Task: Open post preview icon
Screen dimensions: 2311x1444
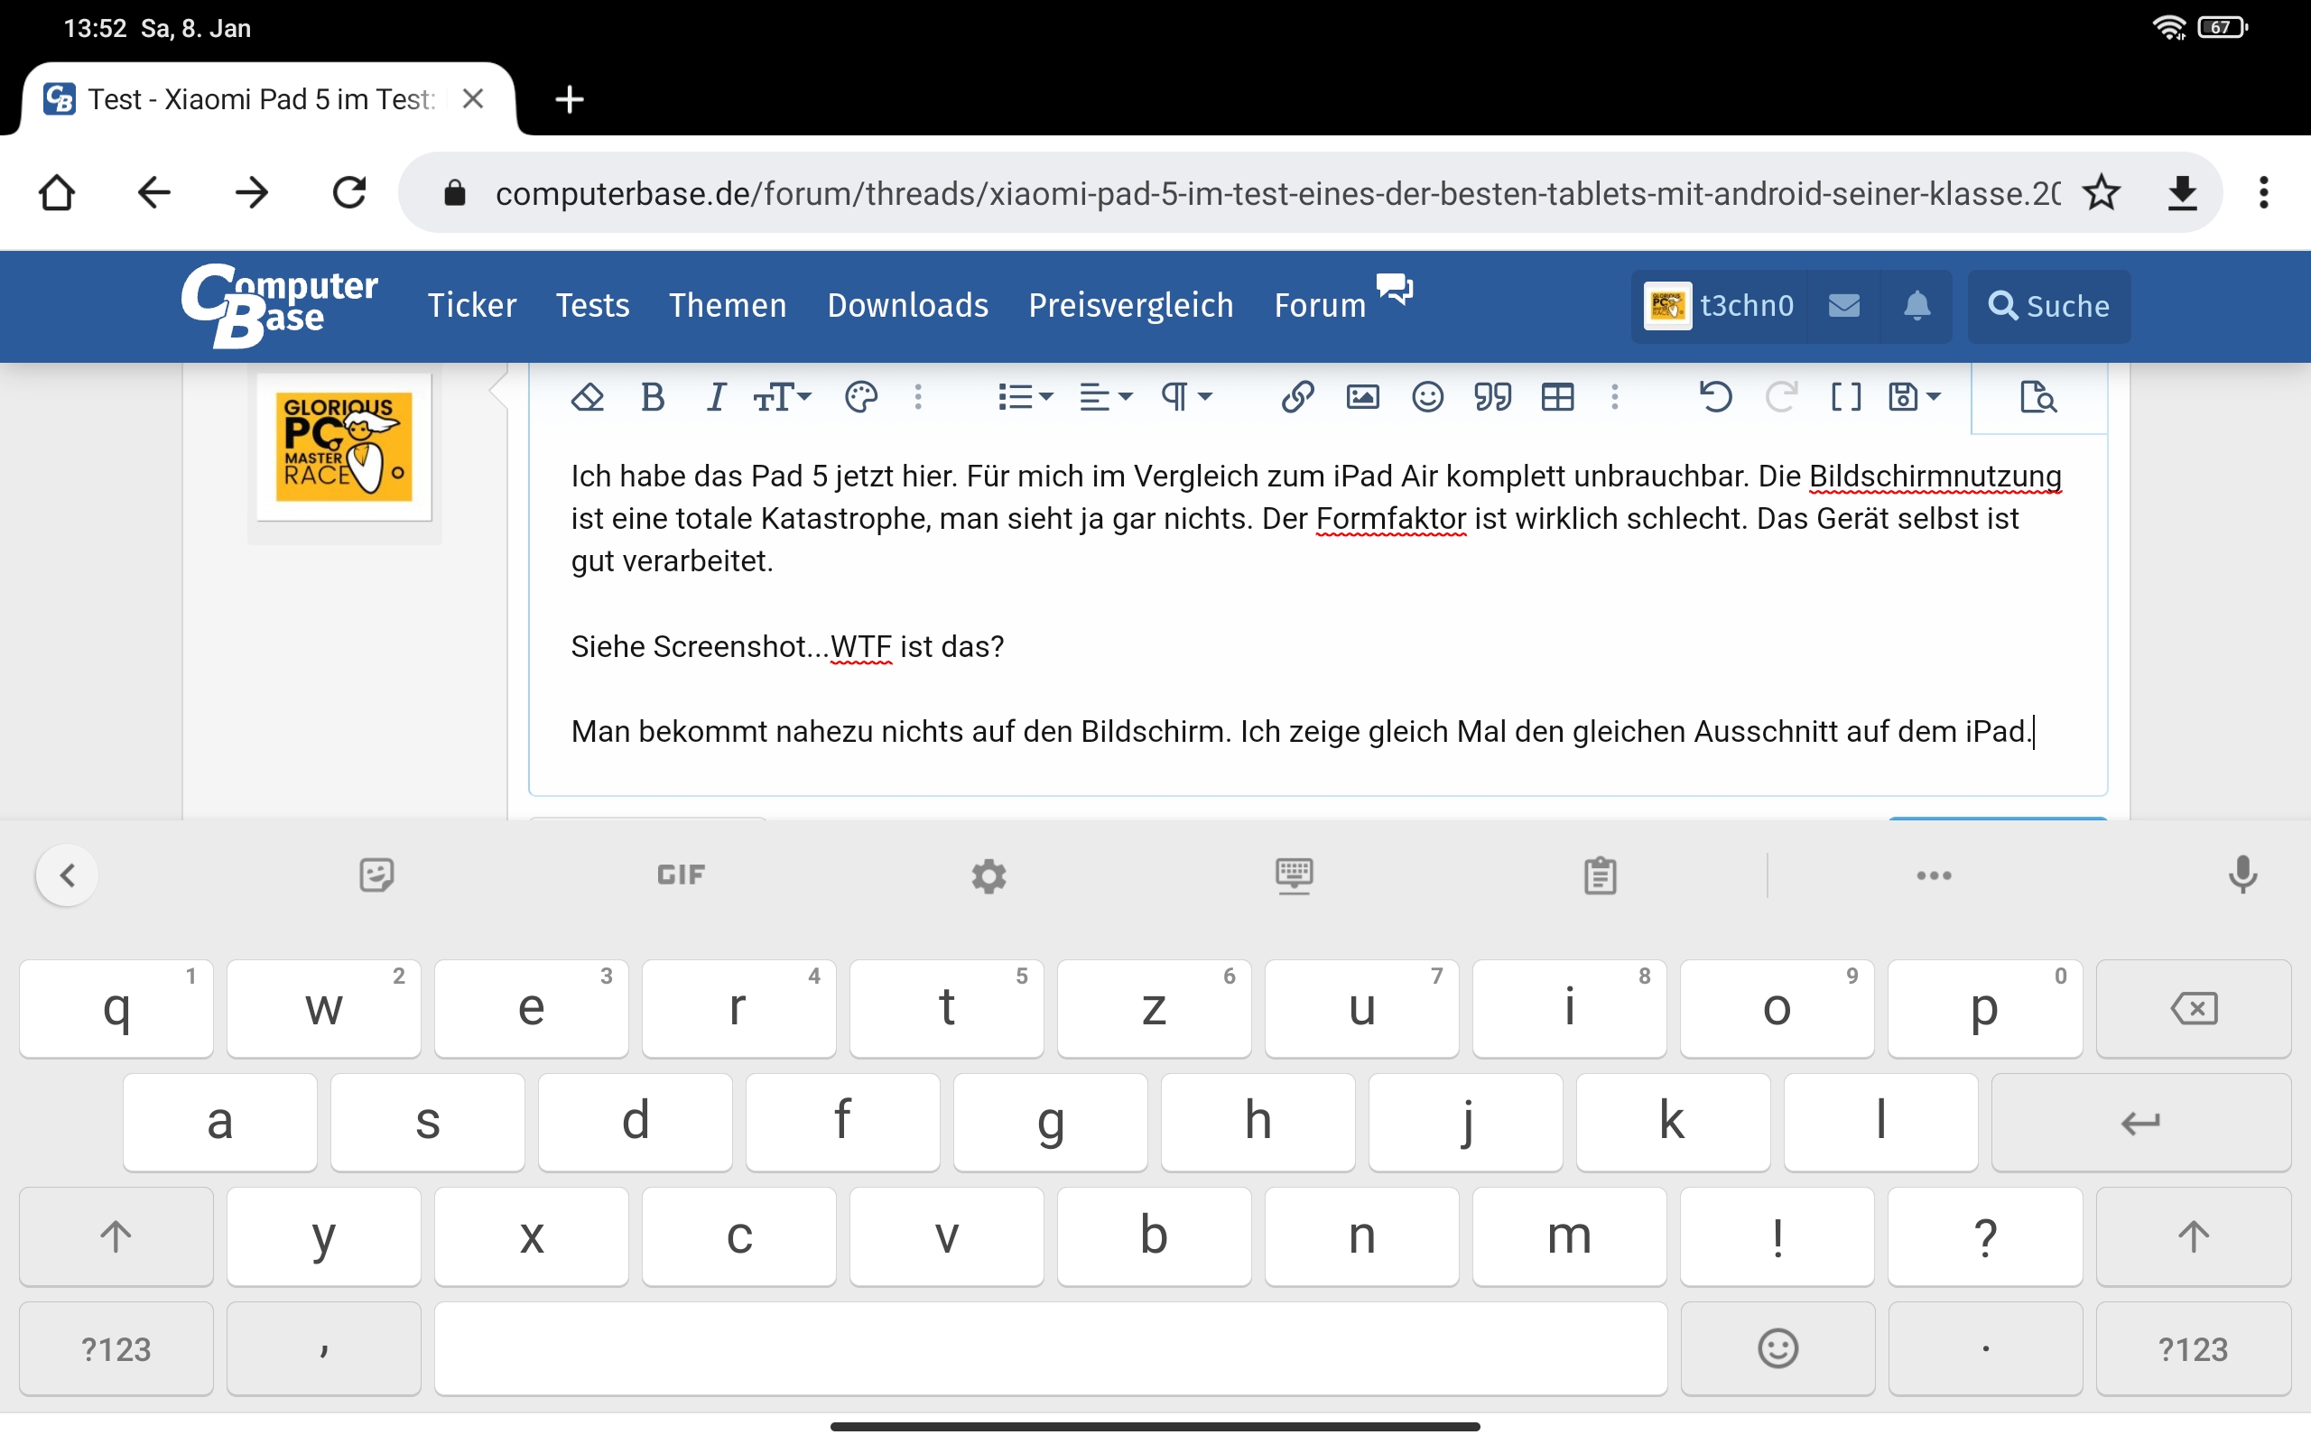Action: click(2037, 396)
